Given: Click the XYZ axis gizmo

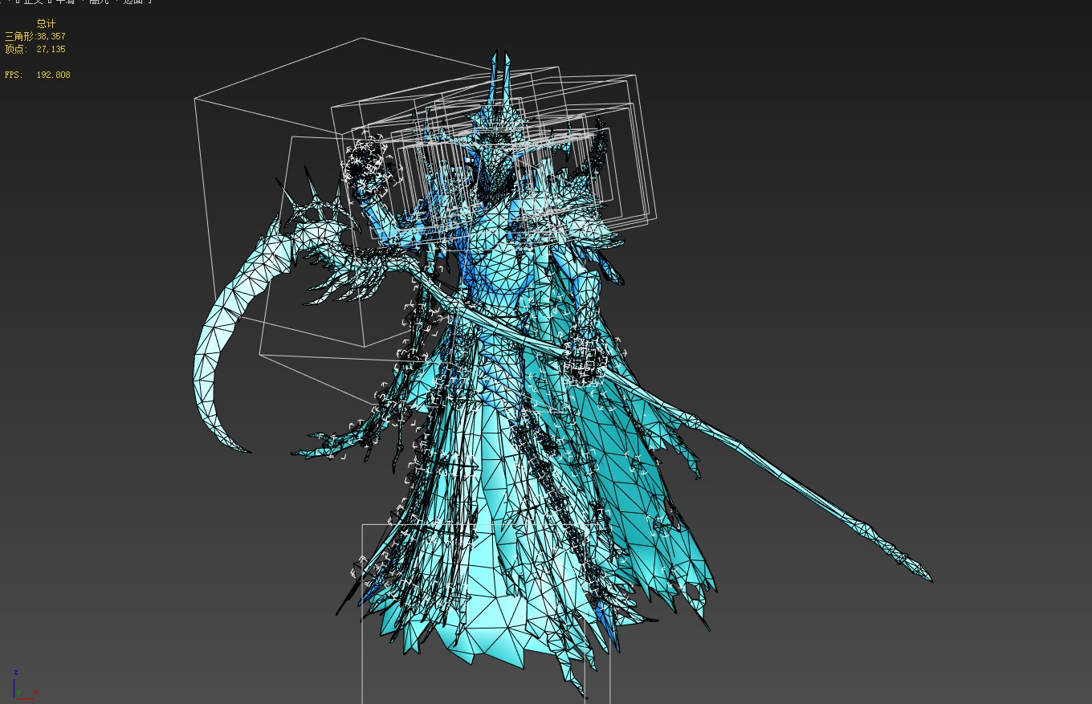Looking at the screenshot, I should [x=24, y=685].
